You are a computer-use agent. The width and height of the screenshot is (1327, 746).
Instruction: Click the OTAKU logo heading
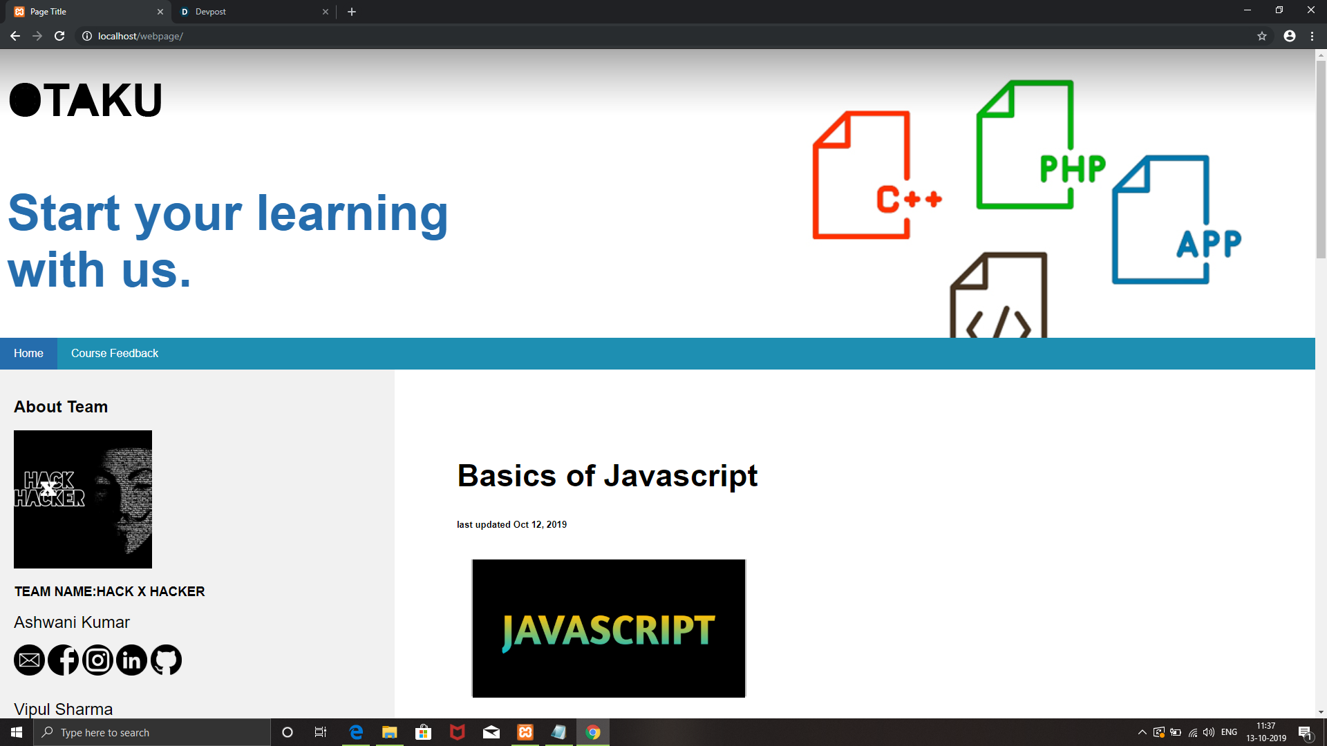tap(86, 101)
